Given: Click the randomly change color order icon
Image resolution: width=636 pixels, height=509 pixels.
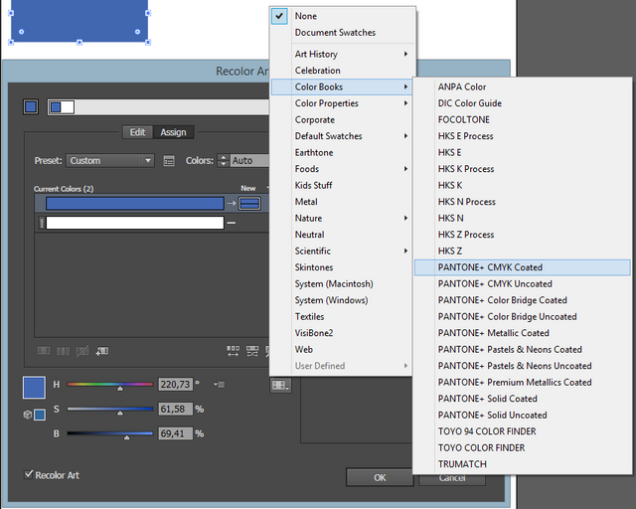Looking at the screenshot, I should point(233,351).
